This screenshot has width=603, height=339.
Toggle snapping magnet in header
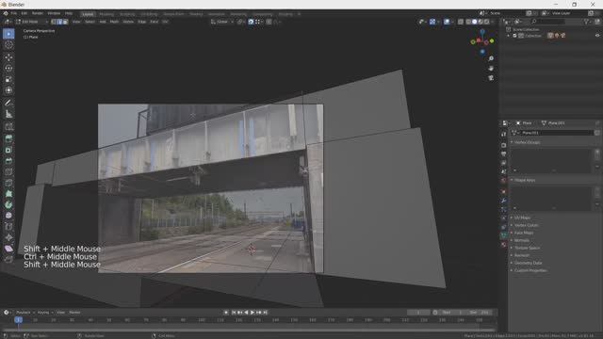(x=251, y=22)
